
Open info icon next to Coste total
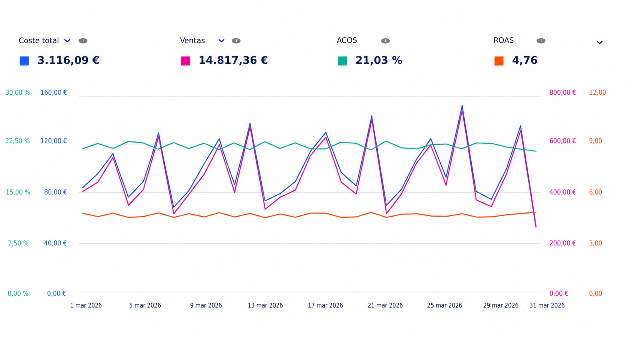[83, 41]
